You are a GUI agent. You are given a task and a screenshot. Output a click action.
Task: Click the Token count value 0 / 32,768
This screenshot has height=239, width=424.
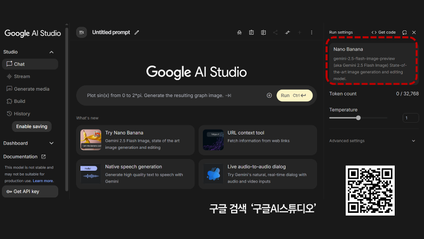click(407, 94)
